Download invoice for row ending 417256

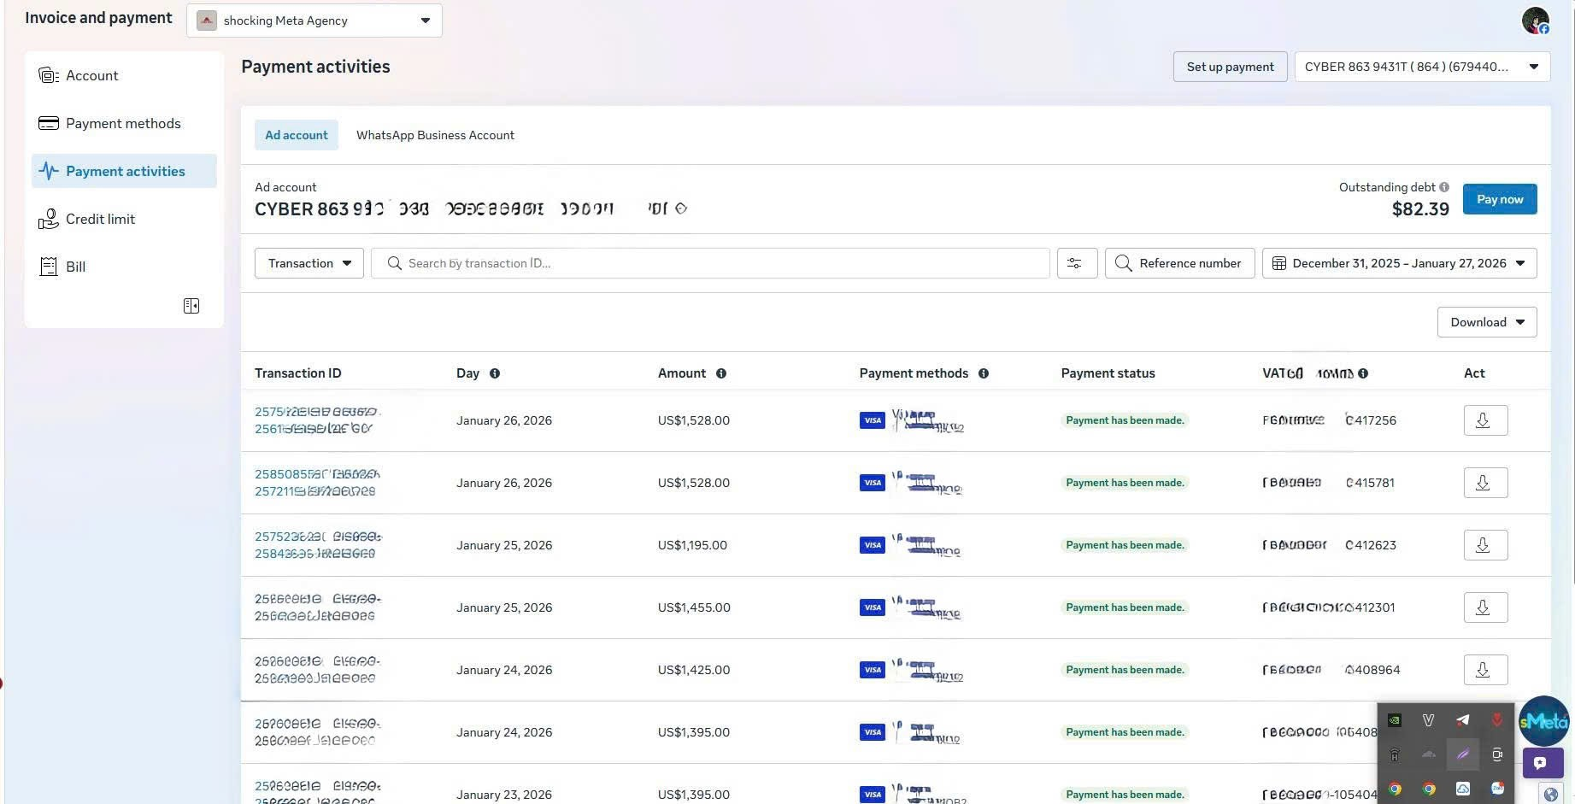(1485, 420)
